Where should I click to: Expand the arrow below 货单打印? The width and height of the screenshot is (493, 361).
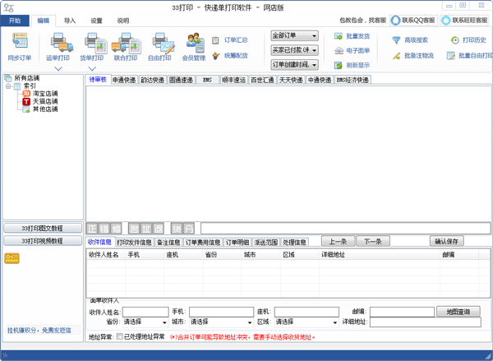(x=92, y=68)
